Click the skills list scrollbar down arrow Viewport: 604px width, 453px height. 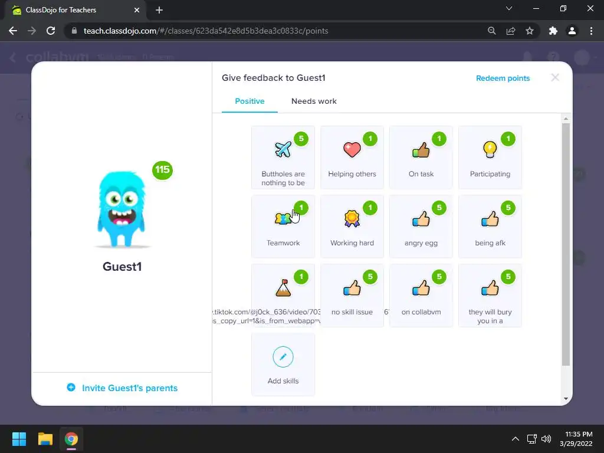pyautogui.click(x=566, y=399)
